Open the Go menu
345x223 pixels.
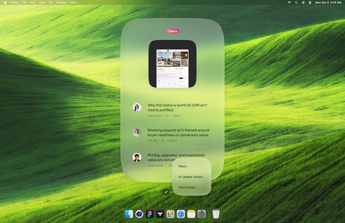click(50, 3)
